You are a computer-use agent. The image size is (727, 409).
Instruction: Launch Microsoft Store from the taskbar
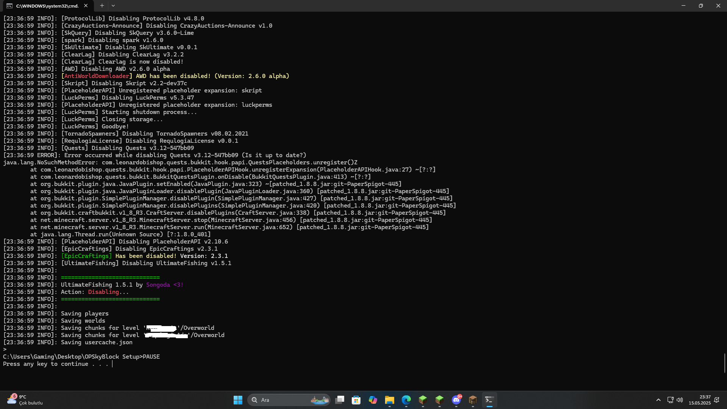[356, 400]
